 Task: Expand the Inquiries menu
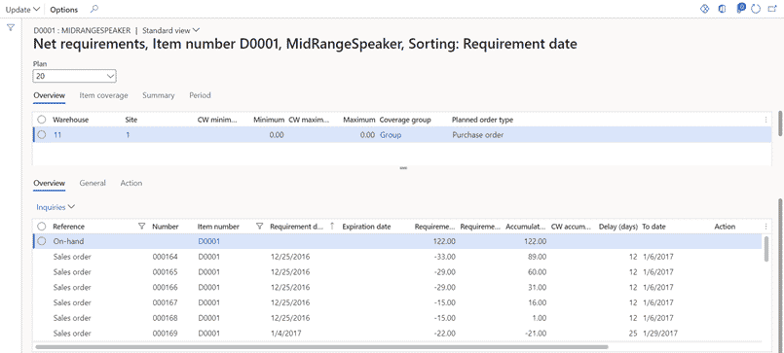[x=56, y=206]
